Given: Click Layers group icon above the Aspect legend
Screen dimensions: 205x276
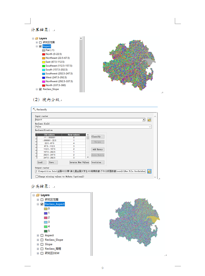Looking at the screenshot, I should point(37,38).
